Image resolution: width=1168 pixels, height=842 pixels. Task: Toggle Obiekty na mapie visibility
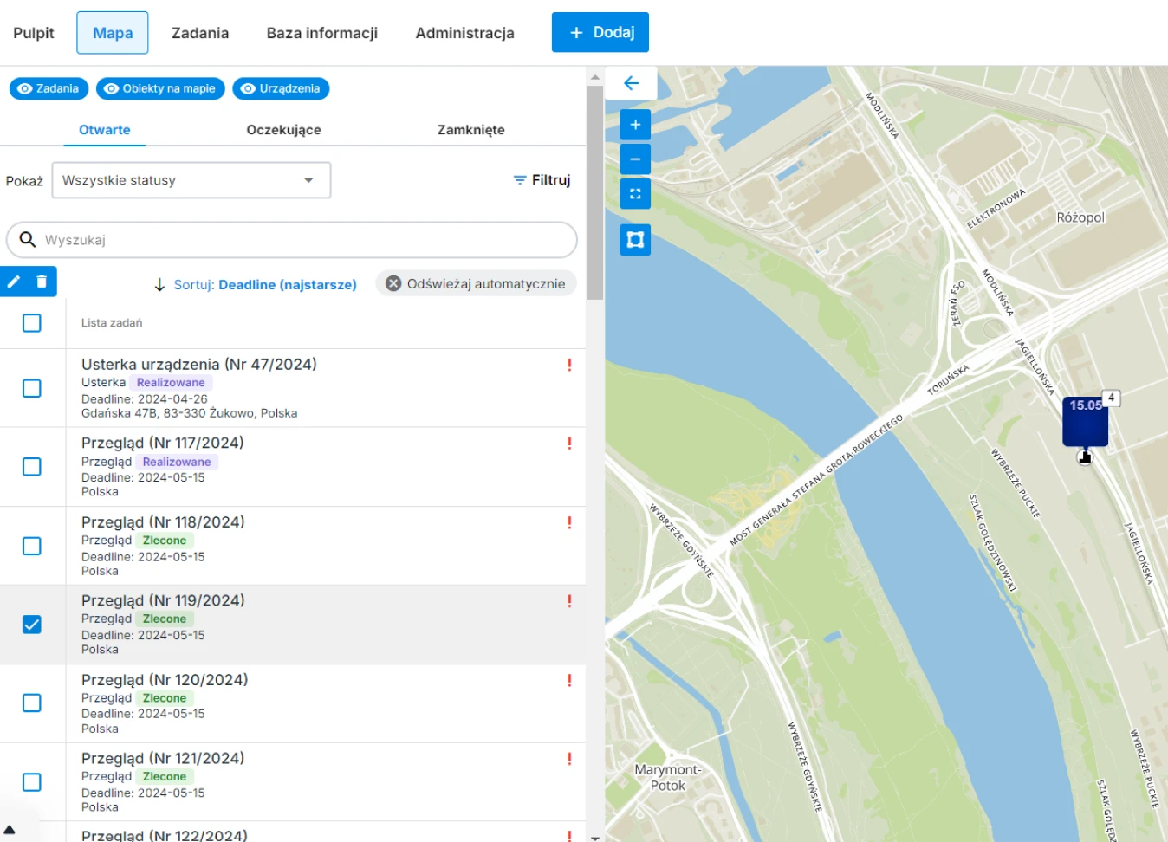point(160,88)
